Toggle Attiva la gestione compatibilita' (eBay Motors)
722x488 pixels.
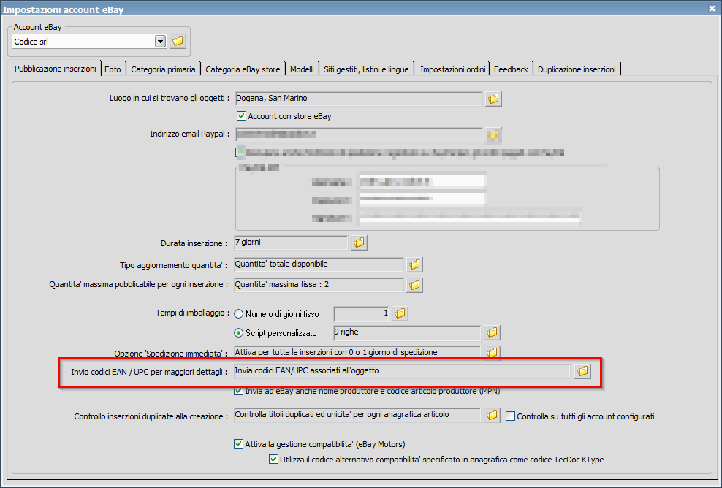click(x=238, y=444)
